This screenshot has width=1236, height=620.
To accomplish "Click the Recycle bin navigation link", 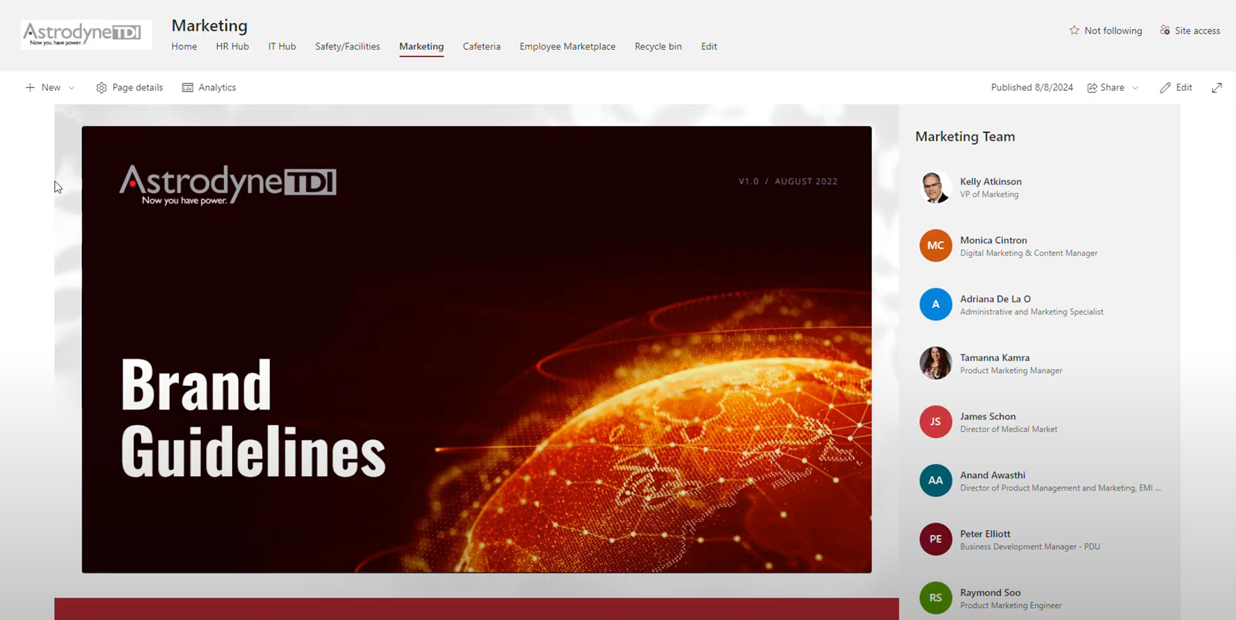I will [x=658, y=46].
